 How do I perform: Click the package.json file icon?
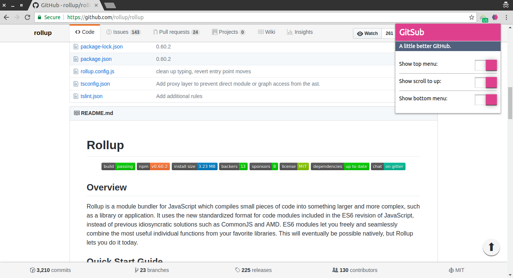click(76, 59)
